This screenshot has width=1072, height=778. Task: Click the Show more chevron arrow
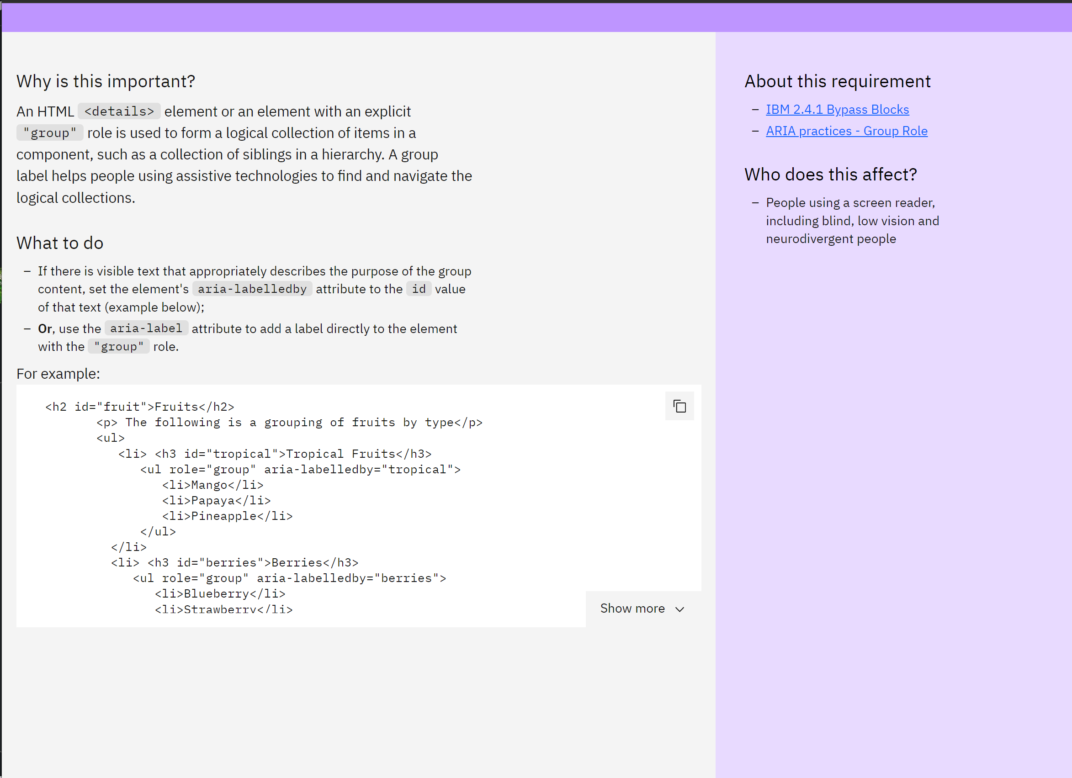[679, 610]
